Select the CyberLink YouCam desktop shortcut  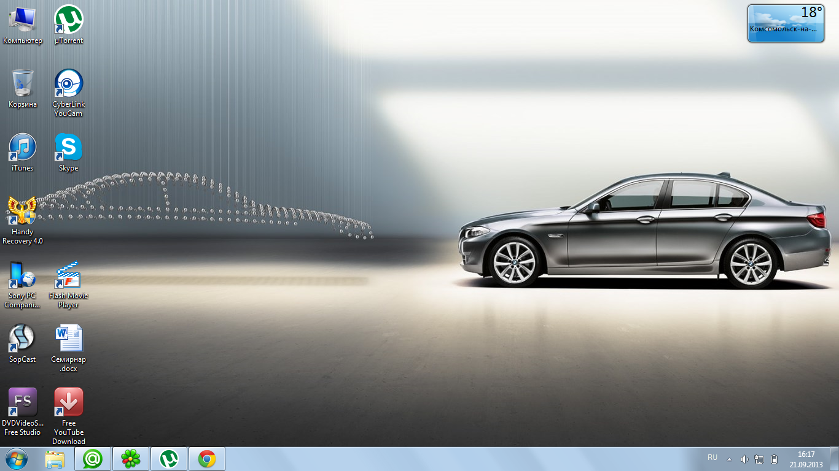point(69,93)
